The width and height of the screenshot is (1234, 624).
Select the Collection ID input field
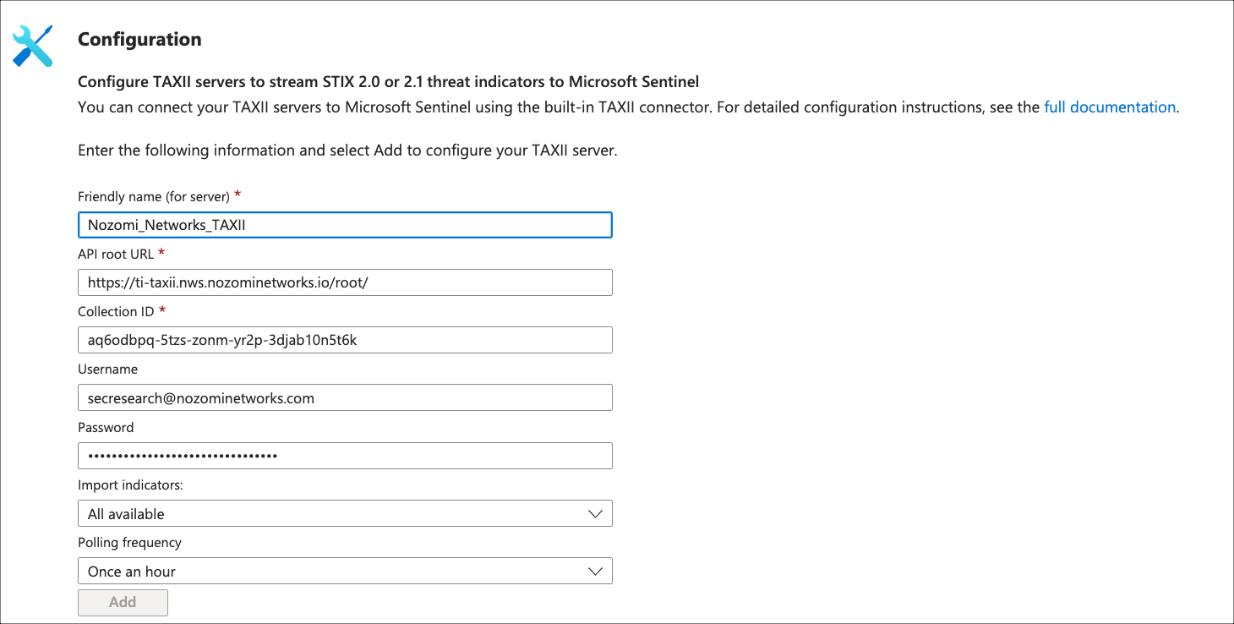[x=345, y=340]
